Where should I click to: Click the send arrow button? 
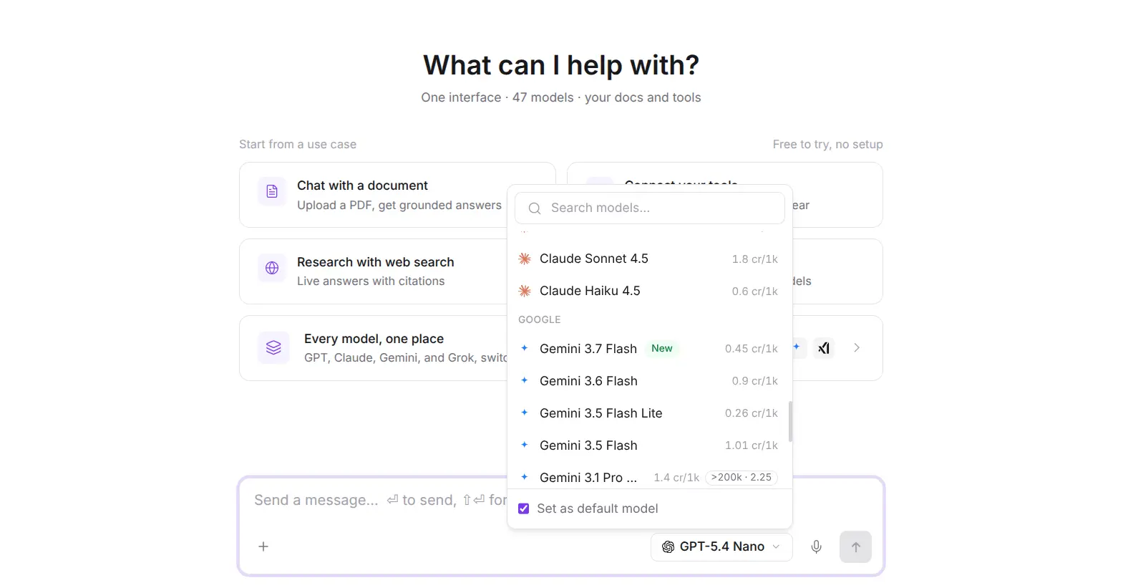point(855,547)
